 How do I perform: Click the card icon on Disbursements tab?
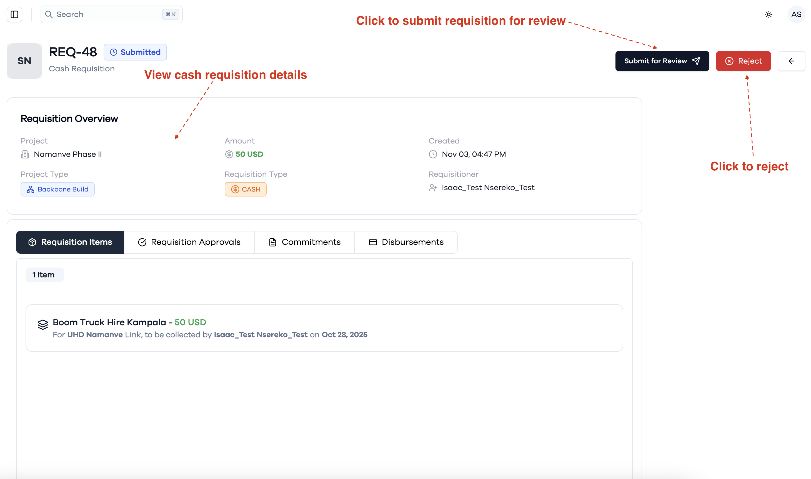point(373,242)
